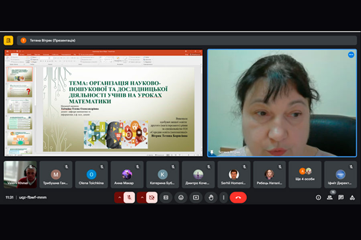The width and height of the screenshot is (361, 240).
Task: Turn on the camera button
Action: point(152,197)
